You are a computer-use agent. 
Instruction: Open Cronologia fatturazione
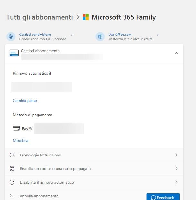[94, 155]
